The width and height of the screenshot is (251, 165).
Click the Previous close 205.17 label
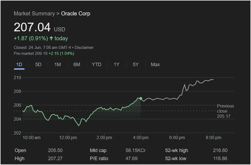pos(225,111)
